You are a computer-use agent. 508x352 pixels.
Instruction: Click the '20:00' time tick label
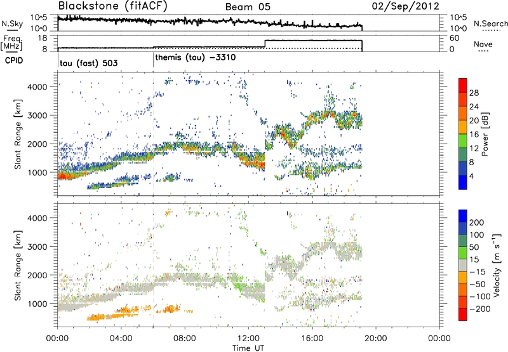click(375, 339)
